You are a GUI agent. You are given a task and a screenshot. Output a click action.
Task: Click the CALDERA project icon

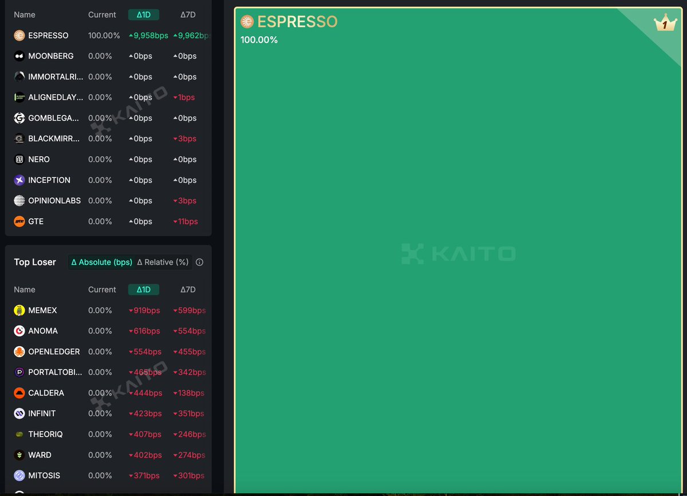[x=19, y=393]
